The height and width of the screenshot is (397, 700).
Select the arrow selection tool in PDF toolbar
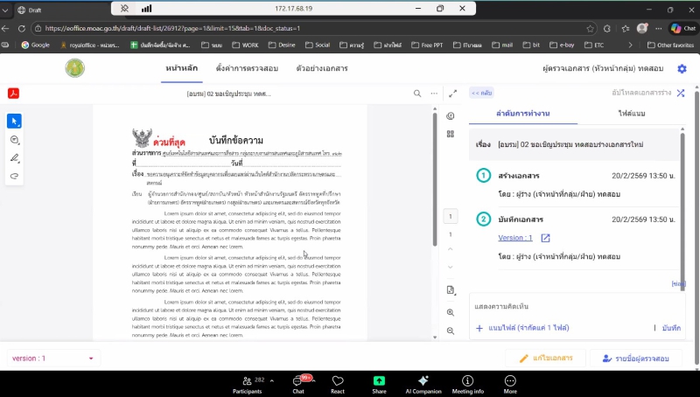coord(14,121)
